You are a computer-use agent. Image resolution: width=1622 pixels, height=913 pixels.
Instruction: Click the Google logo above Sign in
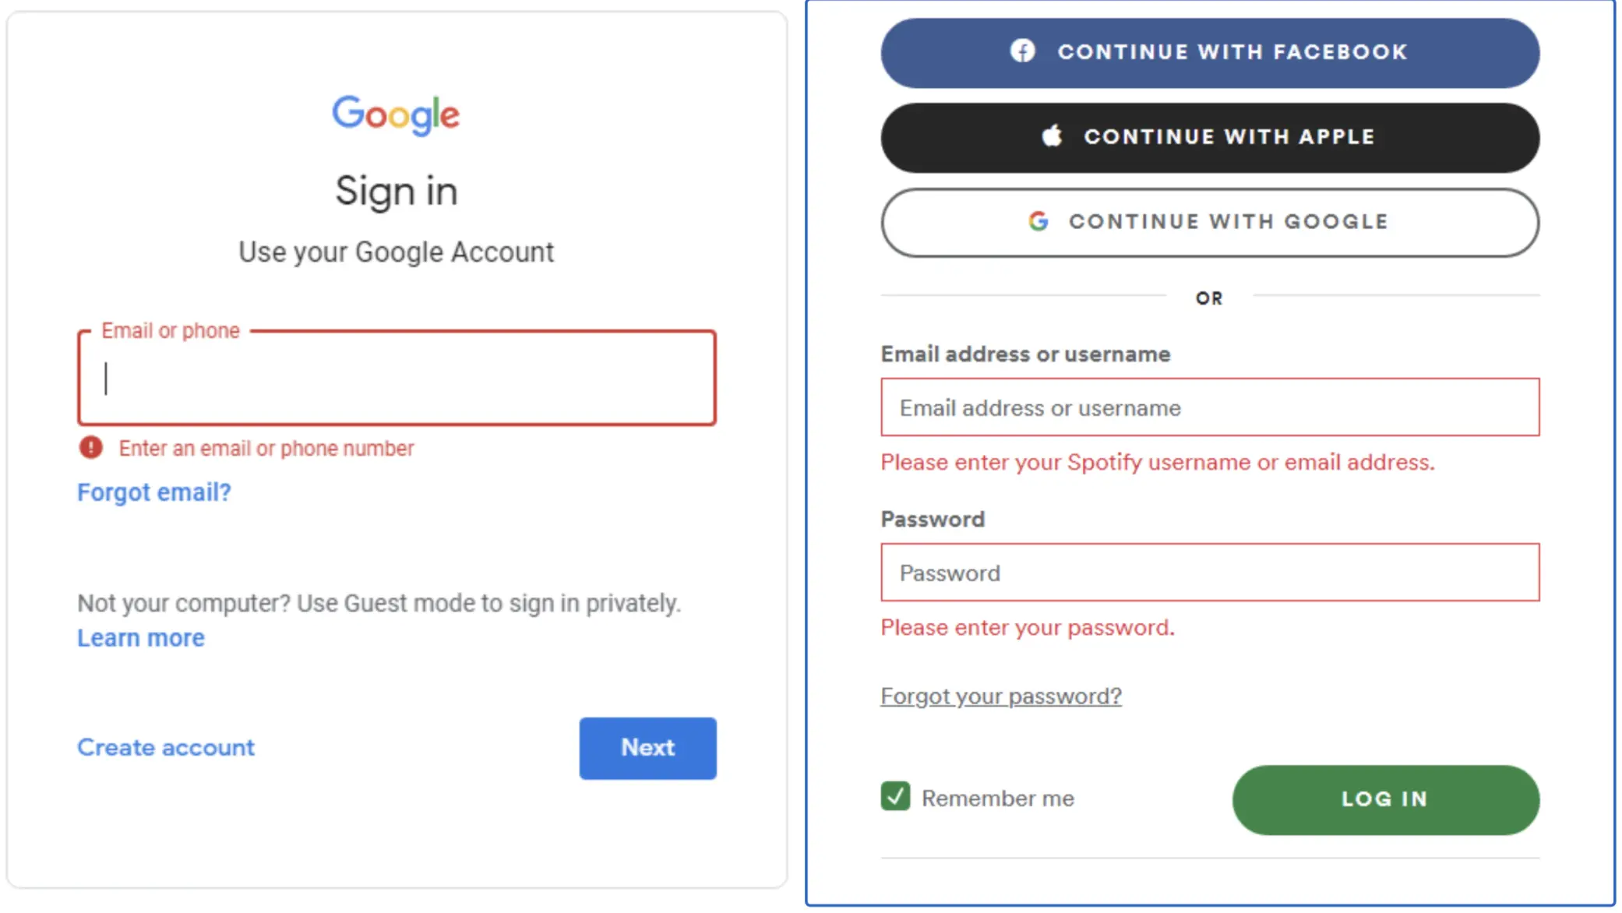tap(396, 115)
